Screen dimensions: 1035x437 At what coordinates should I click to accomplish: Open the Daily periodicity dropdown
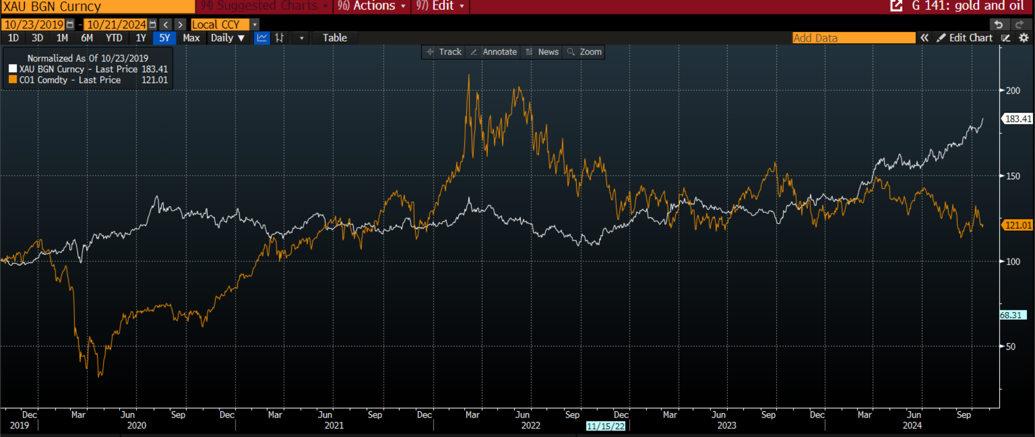[227, 38]
